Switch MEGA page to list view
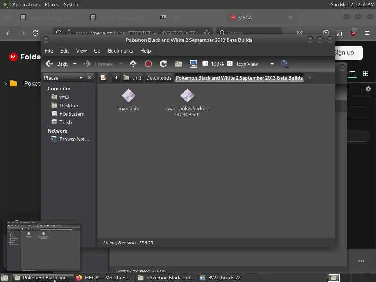Viewport: 376px width, 282px height. (352, 73)
